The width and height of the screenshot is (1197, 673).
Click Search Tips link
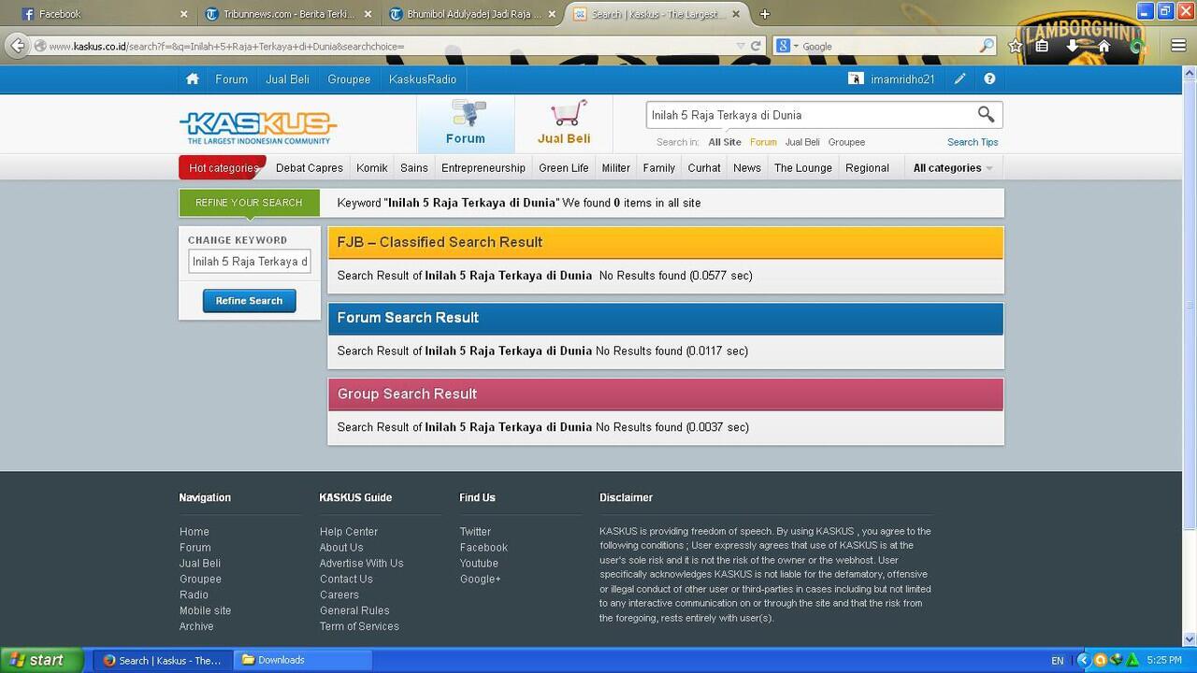tap(973, 142)
